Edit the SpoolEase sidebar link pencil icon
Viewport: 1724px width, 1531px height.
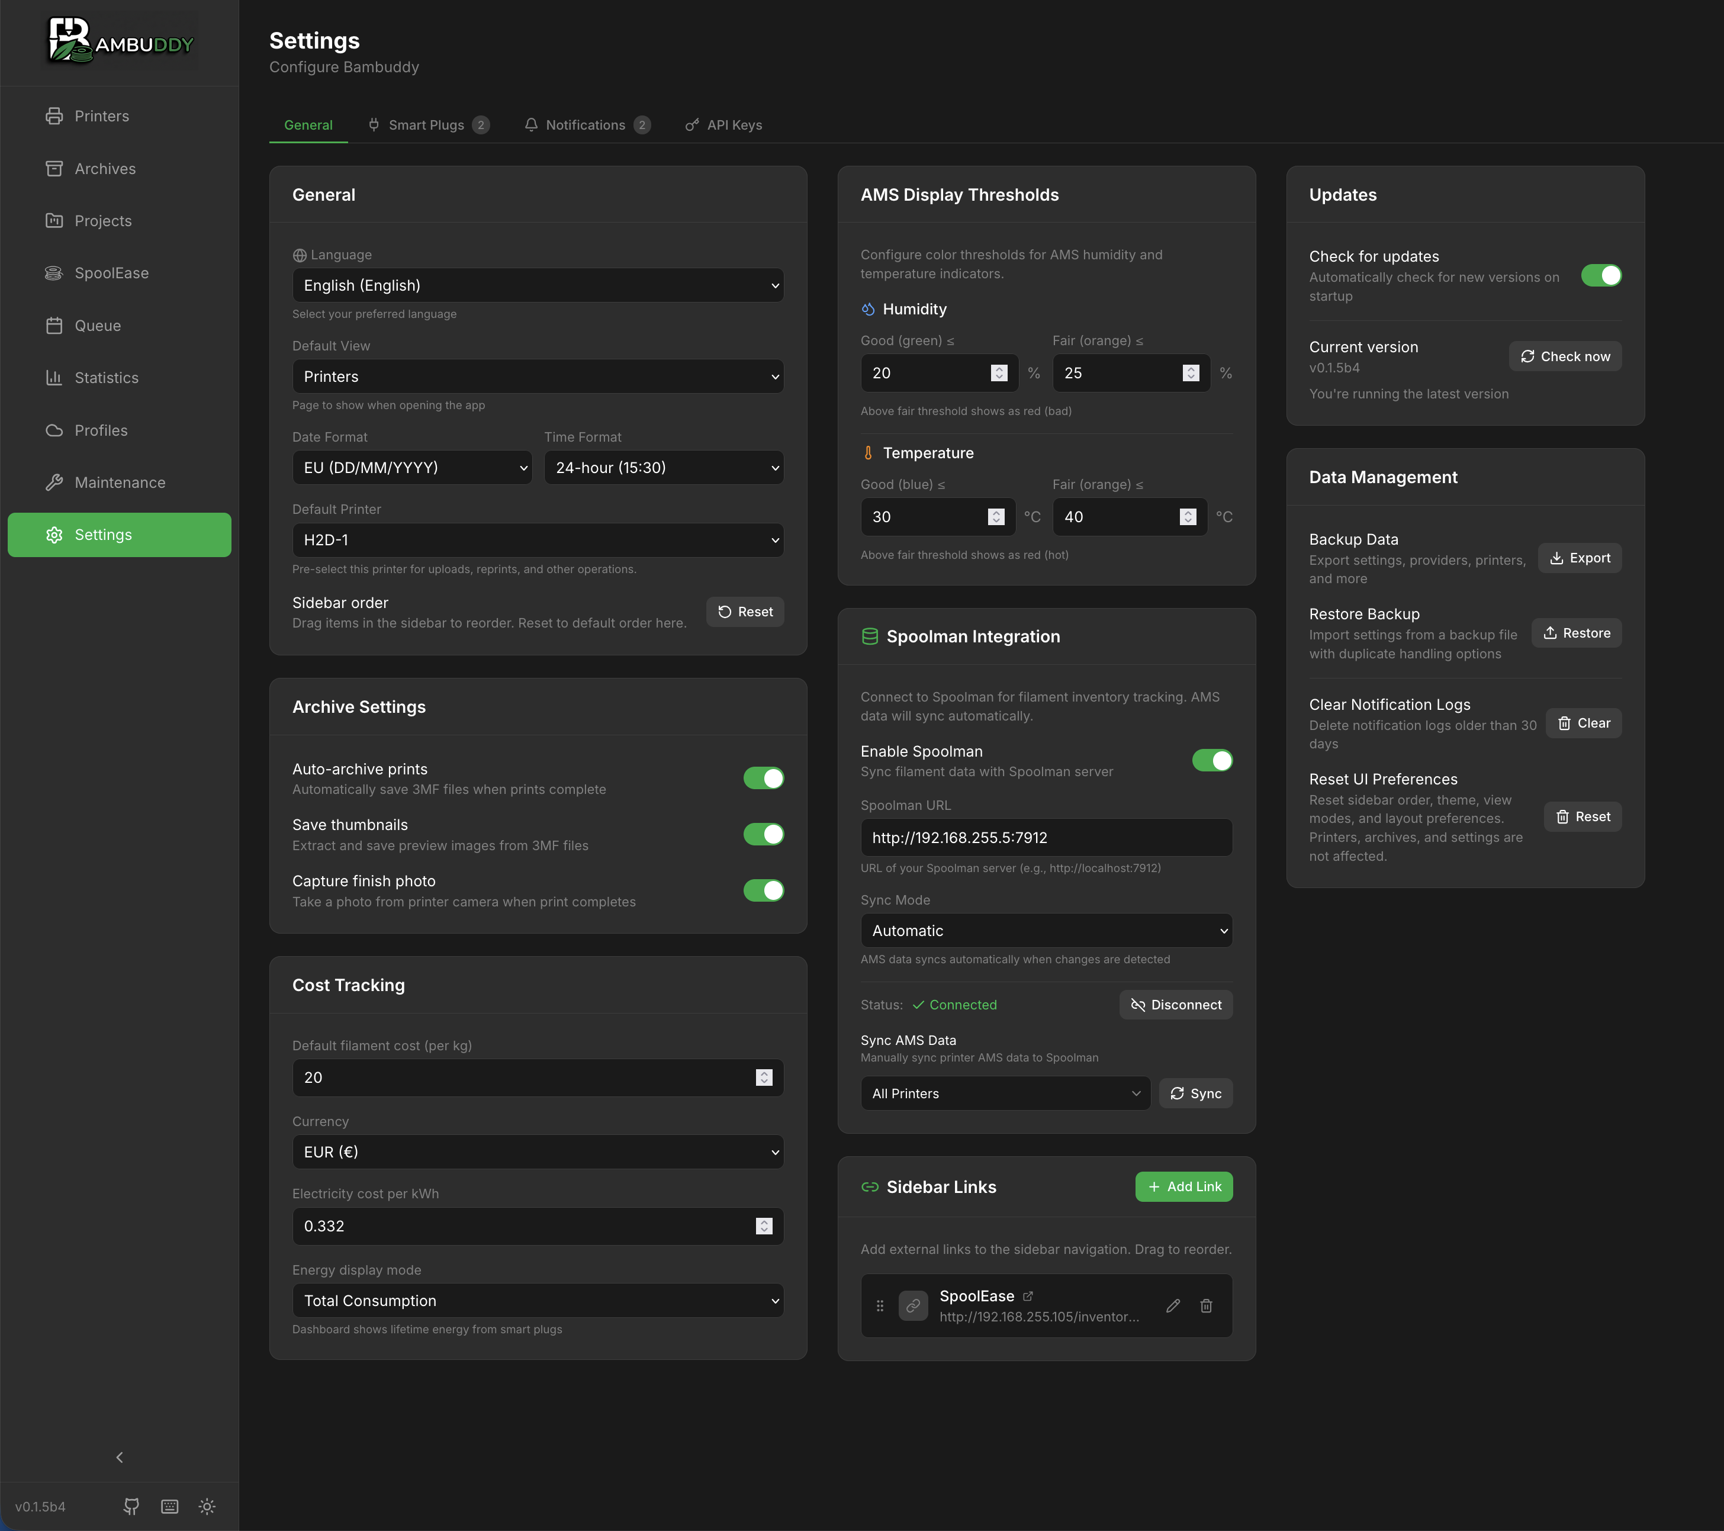[x=1173, y=1306]
